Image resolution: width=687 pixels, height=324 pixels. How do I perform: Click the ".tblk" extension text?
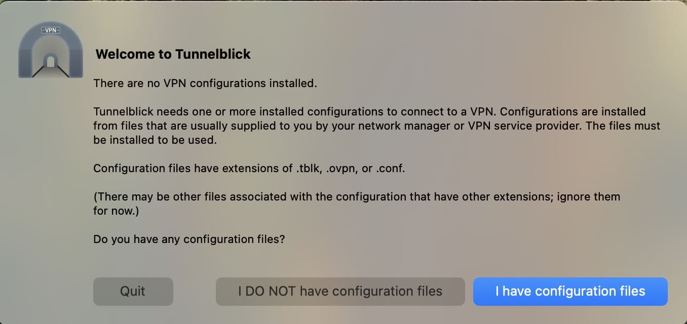(x=309, y=168)
